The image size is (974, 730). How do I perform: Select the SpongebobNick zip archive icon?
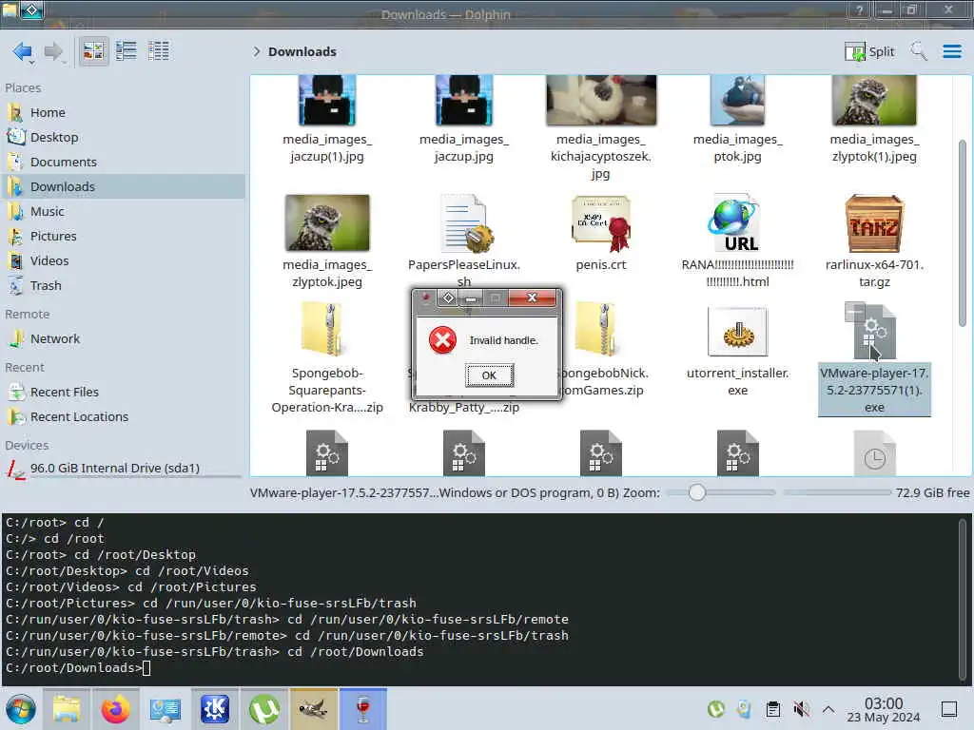594,329
